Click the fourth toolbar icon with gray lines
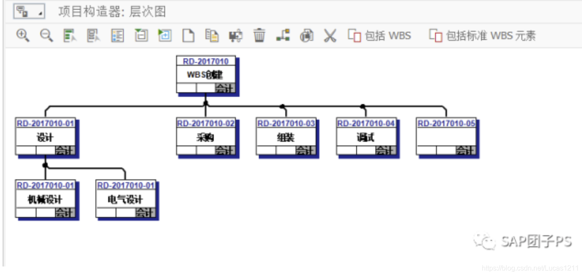This screenshot has height=276, width=582. [94, 36]
